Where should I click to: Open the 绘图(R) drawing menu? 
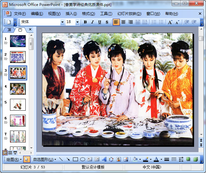pos(14,159)
